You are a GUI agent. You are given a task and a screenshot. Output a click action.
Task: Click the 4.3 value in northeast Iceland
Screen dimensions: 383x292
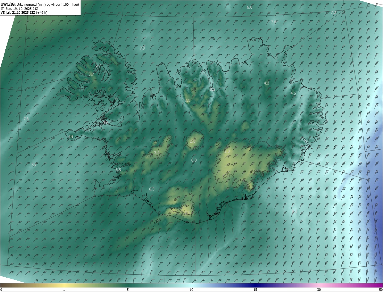coord(267,83)
